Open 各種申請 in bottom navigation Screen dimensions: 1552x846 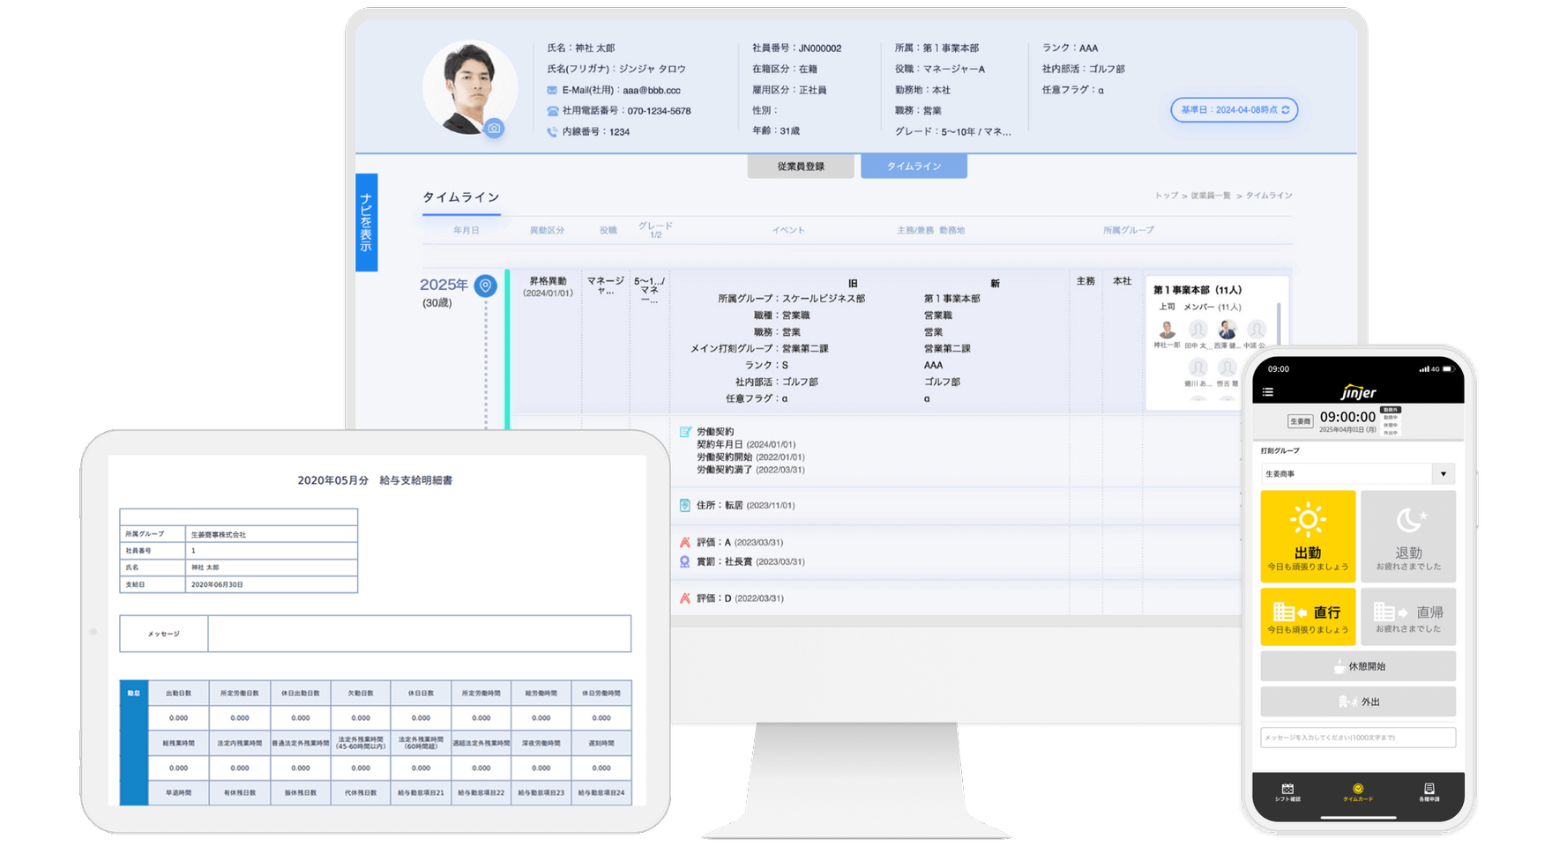(x=1429, y=791)
